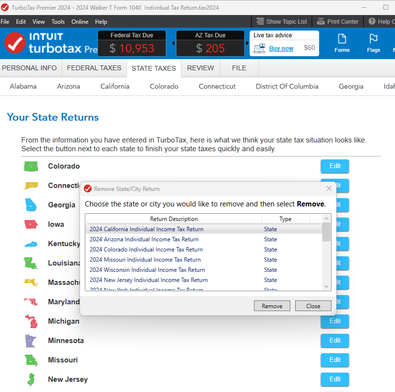Go to the Connecticut state sub-tab
Viewport: 395px width, 392px height.
coord(217,86)
